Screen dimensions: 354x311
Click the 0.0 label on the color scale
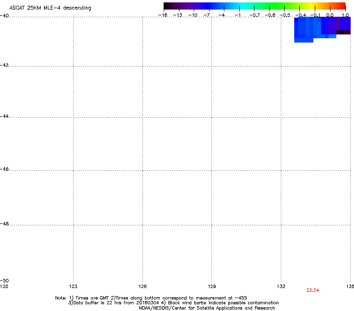pos(330,15)
